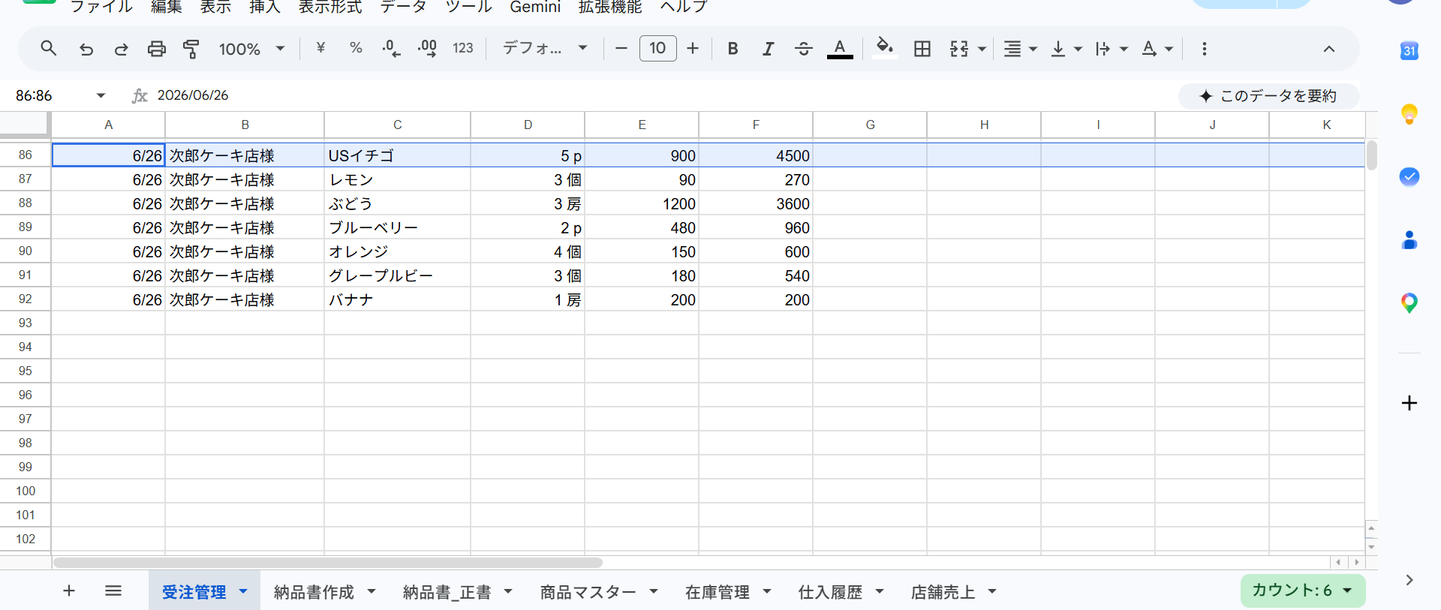
Task: Switch to the 在庫管理 sheet tab
Action: (717, 592)
